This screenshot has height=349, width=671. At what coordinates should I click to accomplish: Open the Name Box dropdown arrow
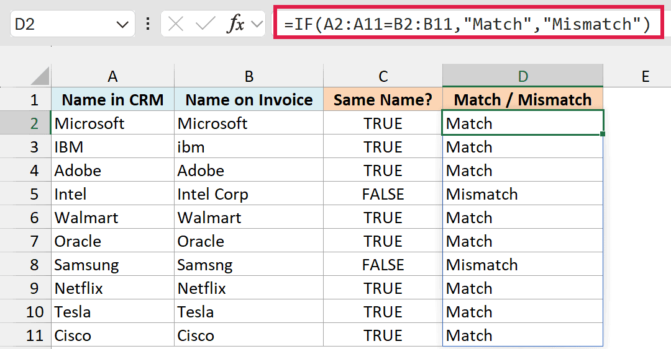[122, 24]
